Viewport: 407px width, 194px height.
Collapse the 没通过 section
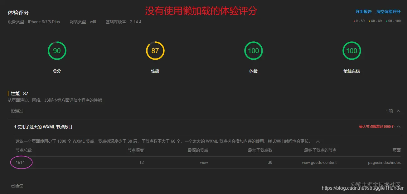[x=398, y=111]
